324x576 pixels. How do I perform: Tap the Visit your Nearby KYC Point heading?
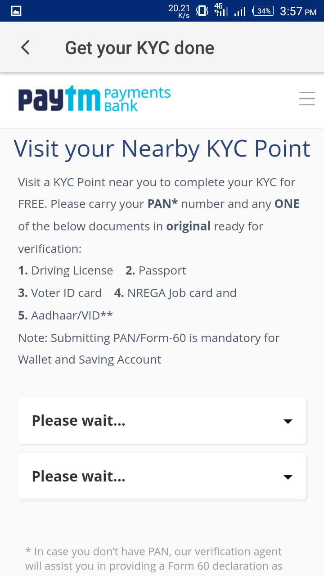point(162,148)
